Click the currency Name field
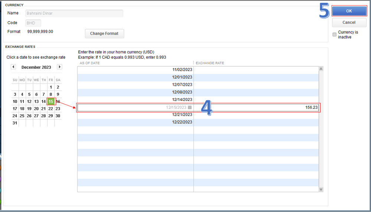371x212 pixels. click(74, 13)
